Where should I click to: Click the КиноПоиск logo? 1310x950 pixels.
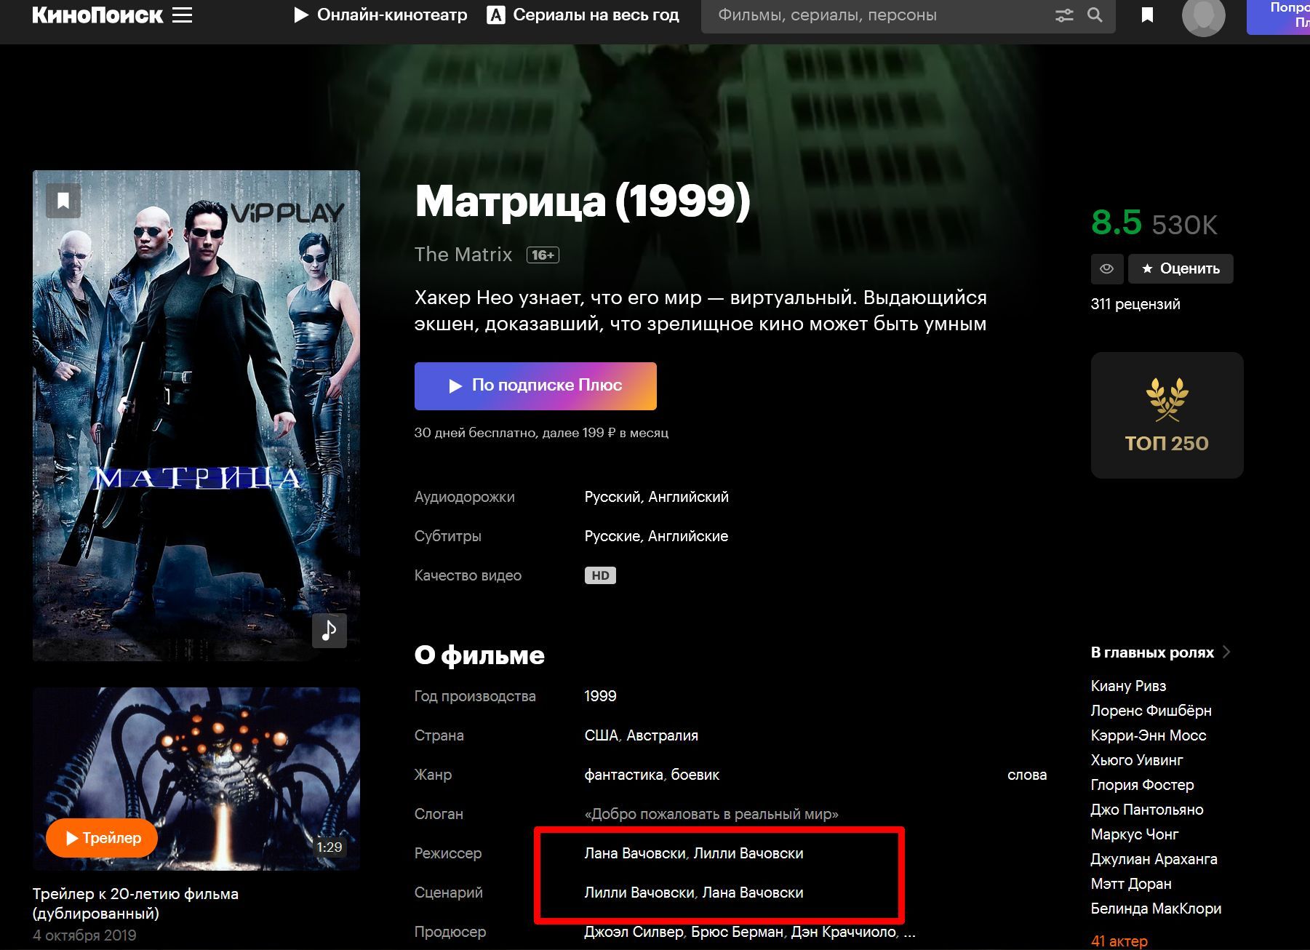click(97, 15)
